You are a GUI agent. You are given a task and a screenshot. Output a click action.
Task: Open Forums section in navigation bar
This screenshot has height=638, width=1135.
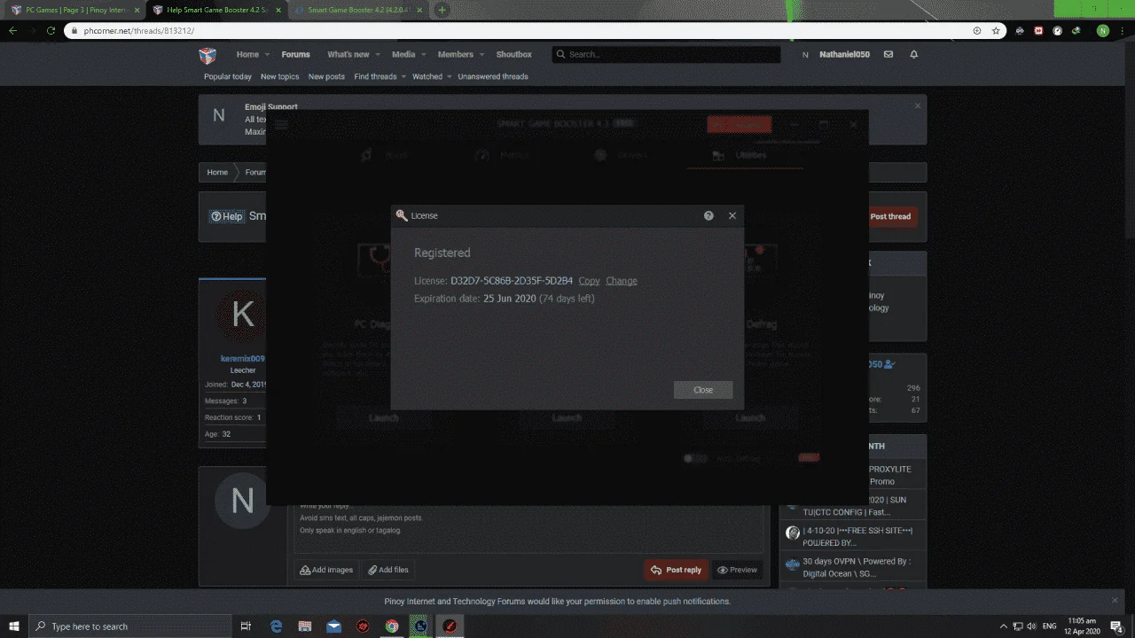coord(296,55)
